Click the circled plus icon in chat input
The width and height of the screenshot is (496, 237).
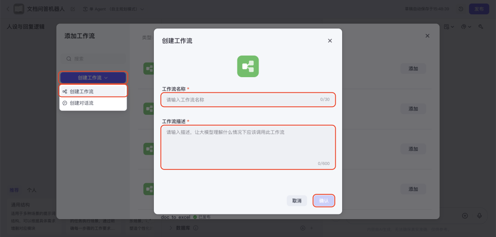(465, 215)
